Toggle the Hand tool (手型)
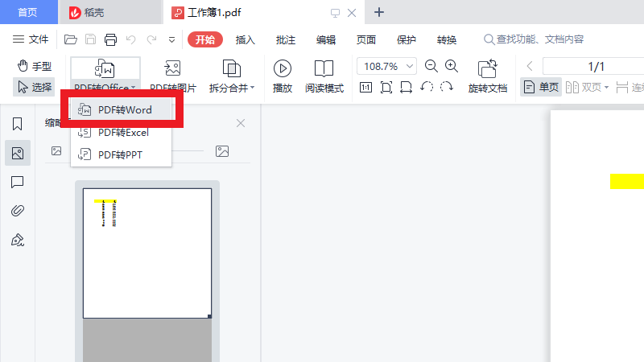 35,66
